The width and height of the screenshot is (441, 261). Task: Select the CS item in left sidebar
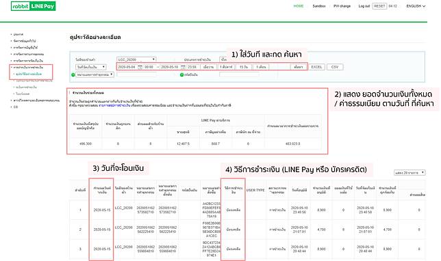(16, 107)
